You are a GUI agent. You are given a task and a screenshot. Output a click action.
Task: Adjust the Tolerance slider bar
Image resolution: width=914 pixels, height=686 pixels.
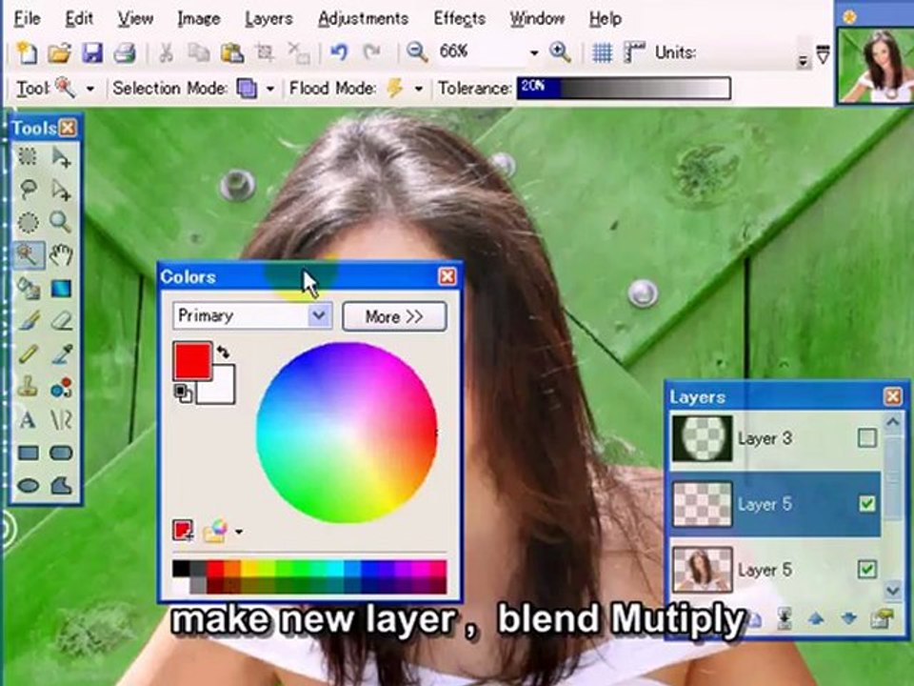[623, 88]
